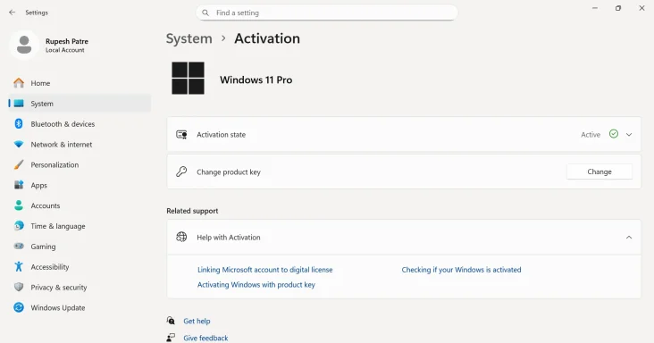Expand the Activation state chevron

629,135
